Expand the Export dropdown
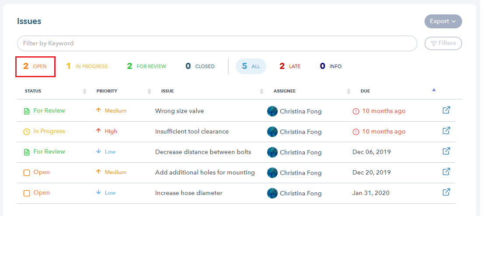This screenshot has width=484, height=267. click(x=443, y=21)
